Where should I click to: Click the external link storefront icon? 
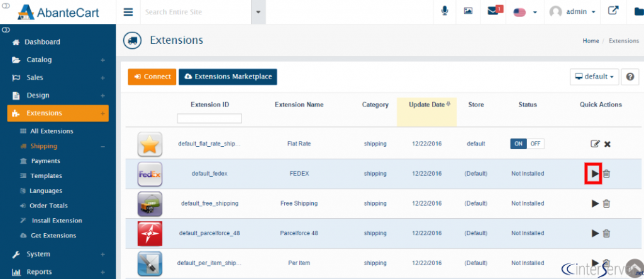click(613, 11)
